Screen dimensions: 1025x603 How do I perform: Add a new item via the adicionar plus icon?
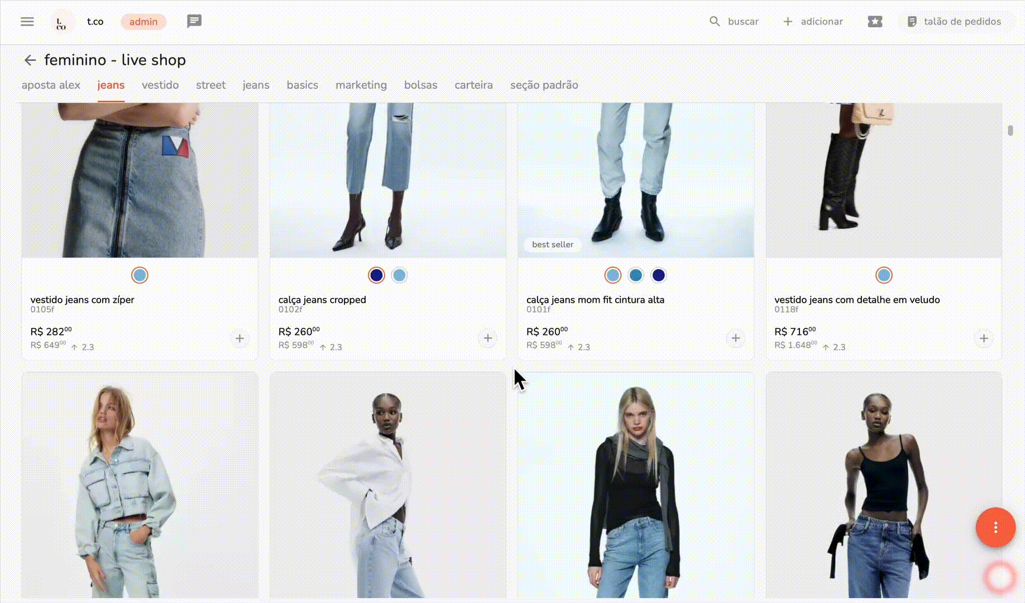tap(787, 21)
